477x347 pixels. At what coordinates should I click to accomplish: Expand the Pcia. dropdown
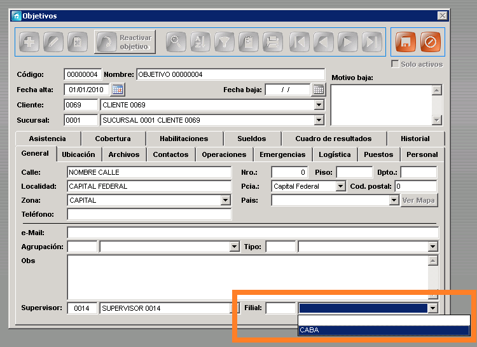click(341, 186)
